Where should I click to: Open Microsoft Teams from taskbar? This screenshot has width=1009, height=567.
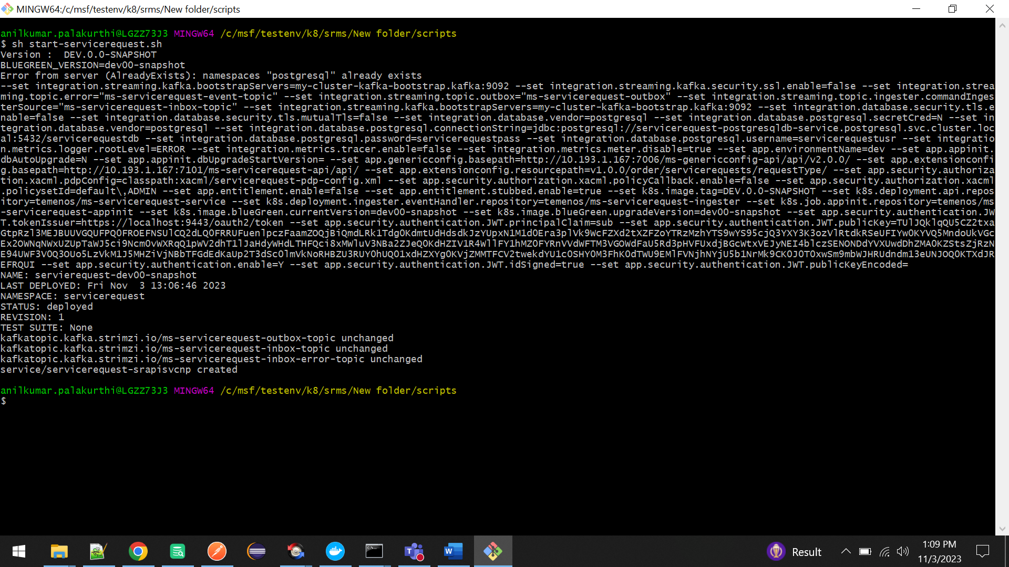click(414, 551)
